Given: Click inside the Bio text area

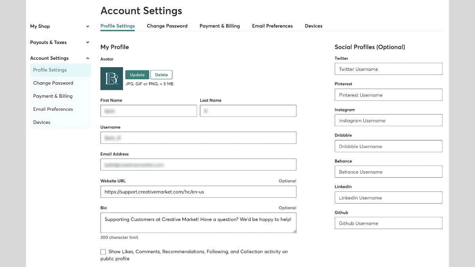Looking at the screenshot, I should (x=198, y=223).
